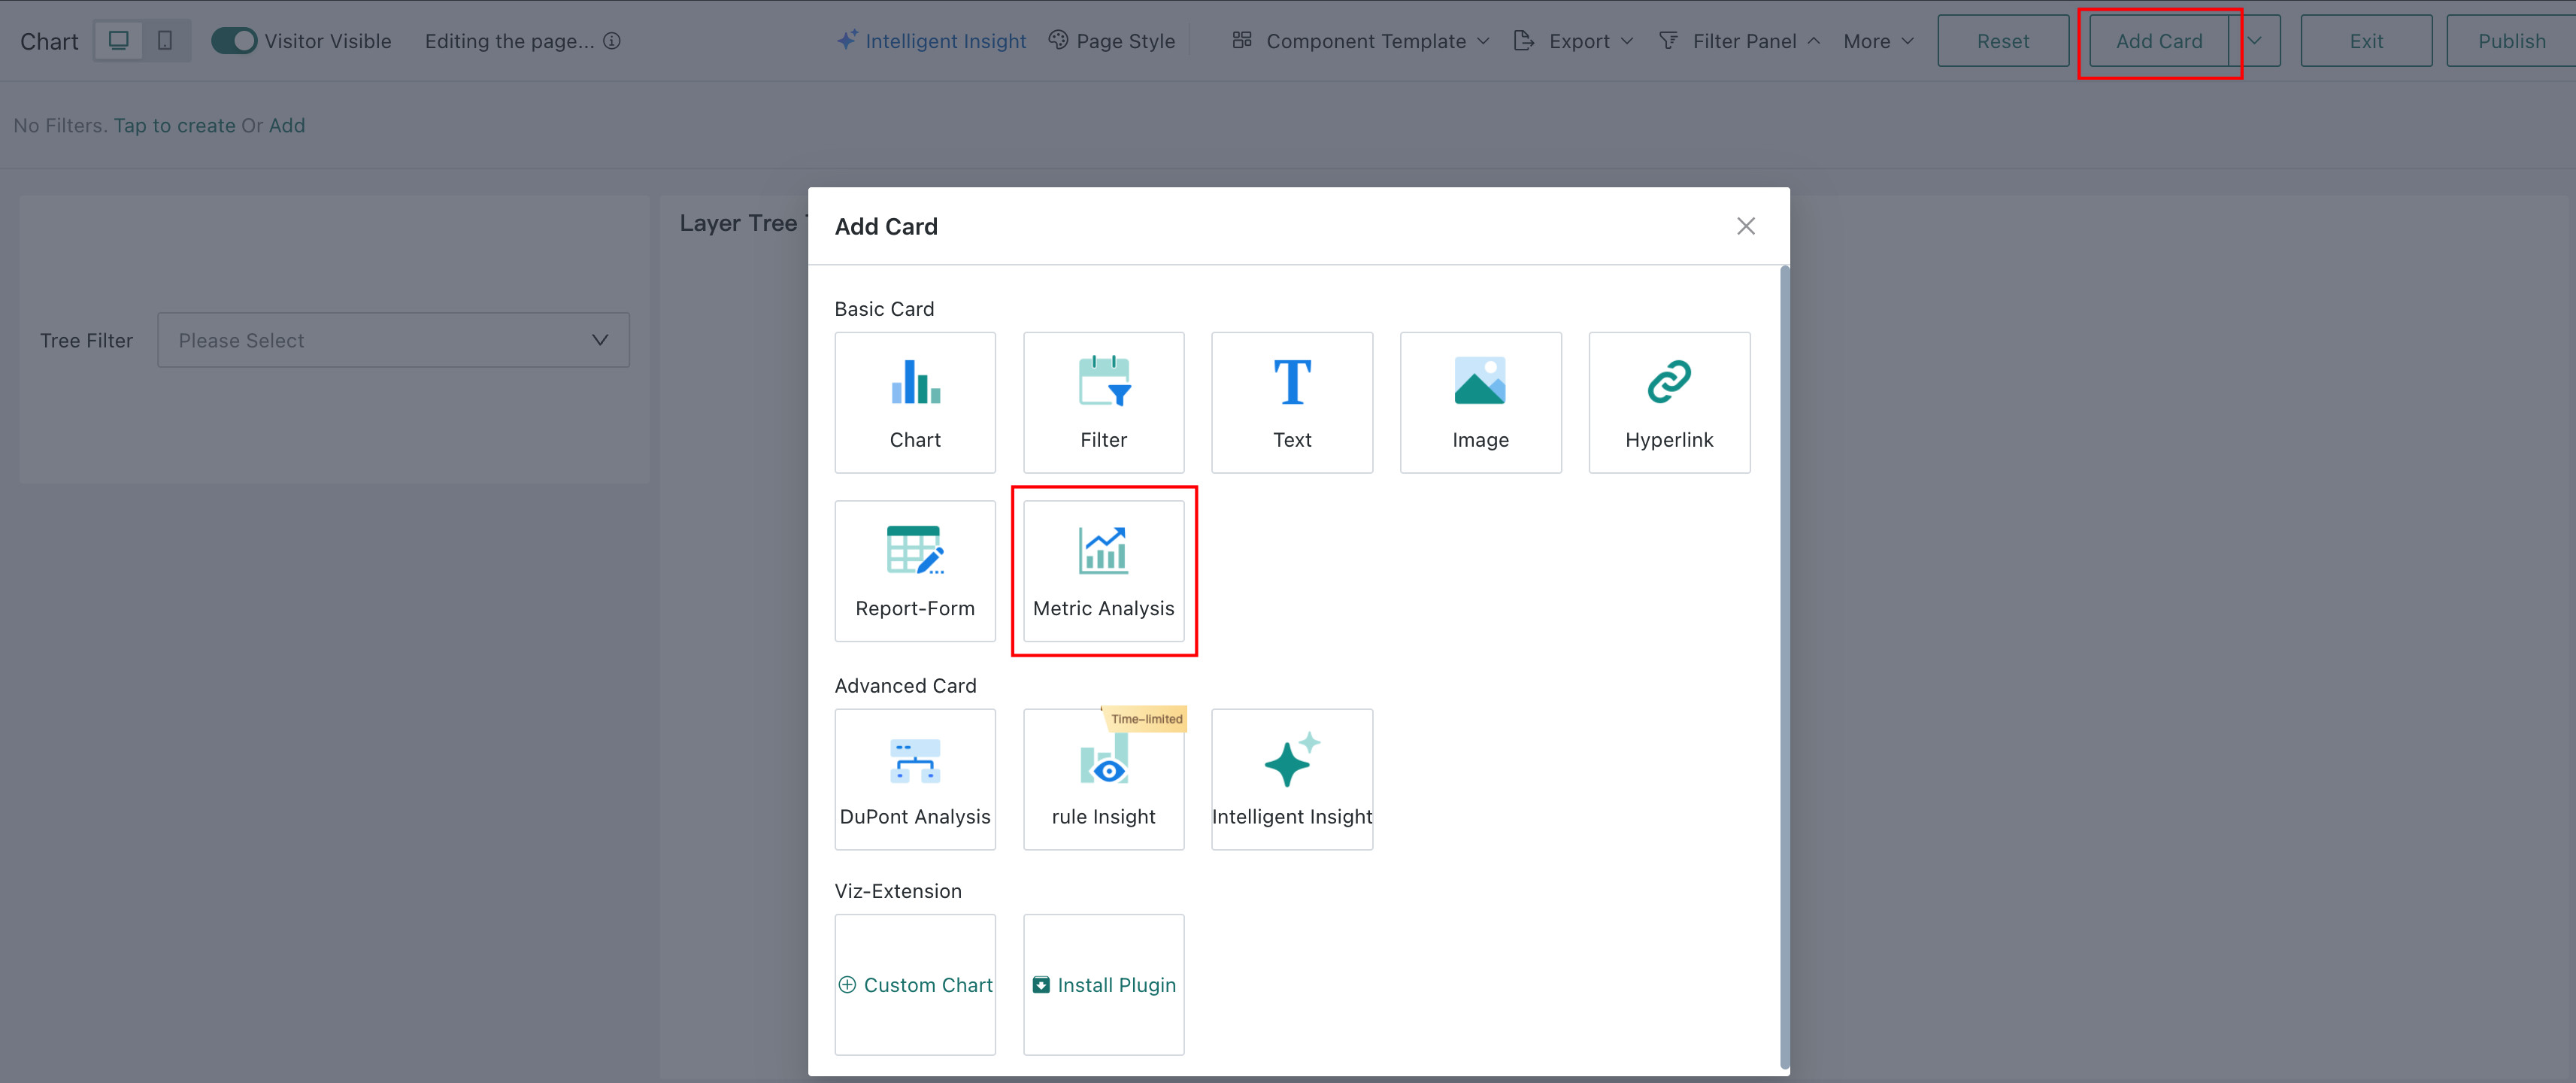The width and height of the screenshot is (2576, 1083).
Task: Click the Tap to create link
Action: 174,126
